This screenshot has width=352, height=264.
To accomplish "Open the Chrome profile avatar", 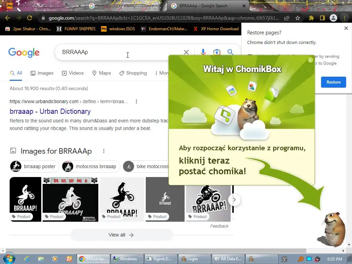I will [333, 18].
